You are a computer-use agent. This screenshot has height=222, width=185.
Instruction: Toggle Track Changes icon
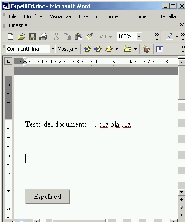(x=146, y=49)
